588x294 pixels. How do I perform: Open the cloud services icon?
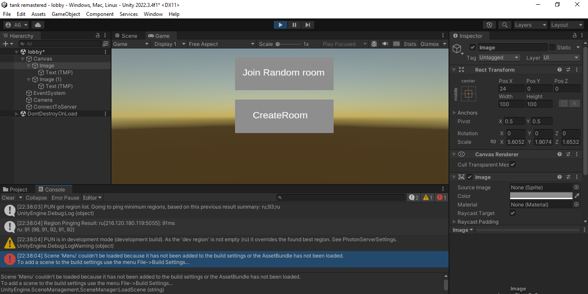pyautogui.click(x=38, y=25)
